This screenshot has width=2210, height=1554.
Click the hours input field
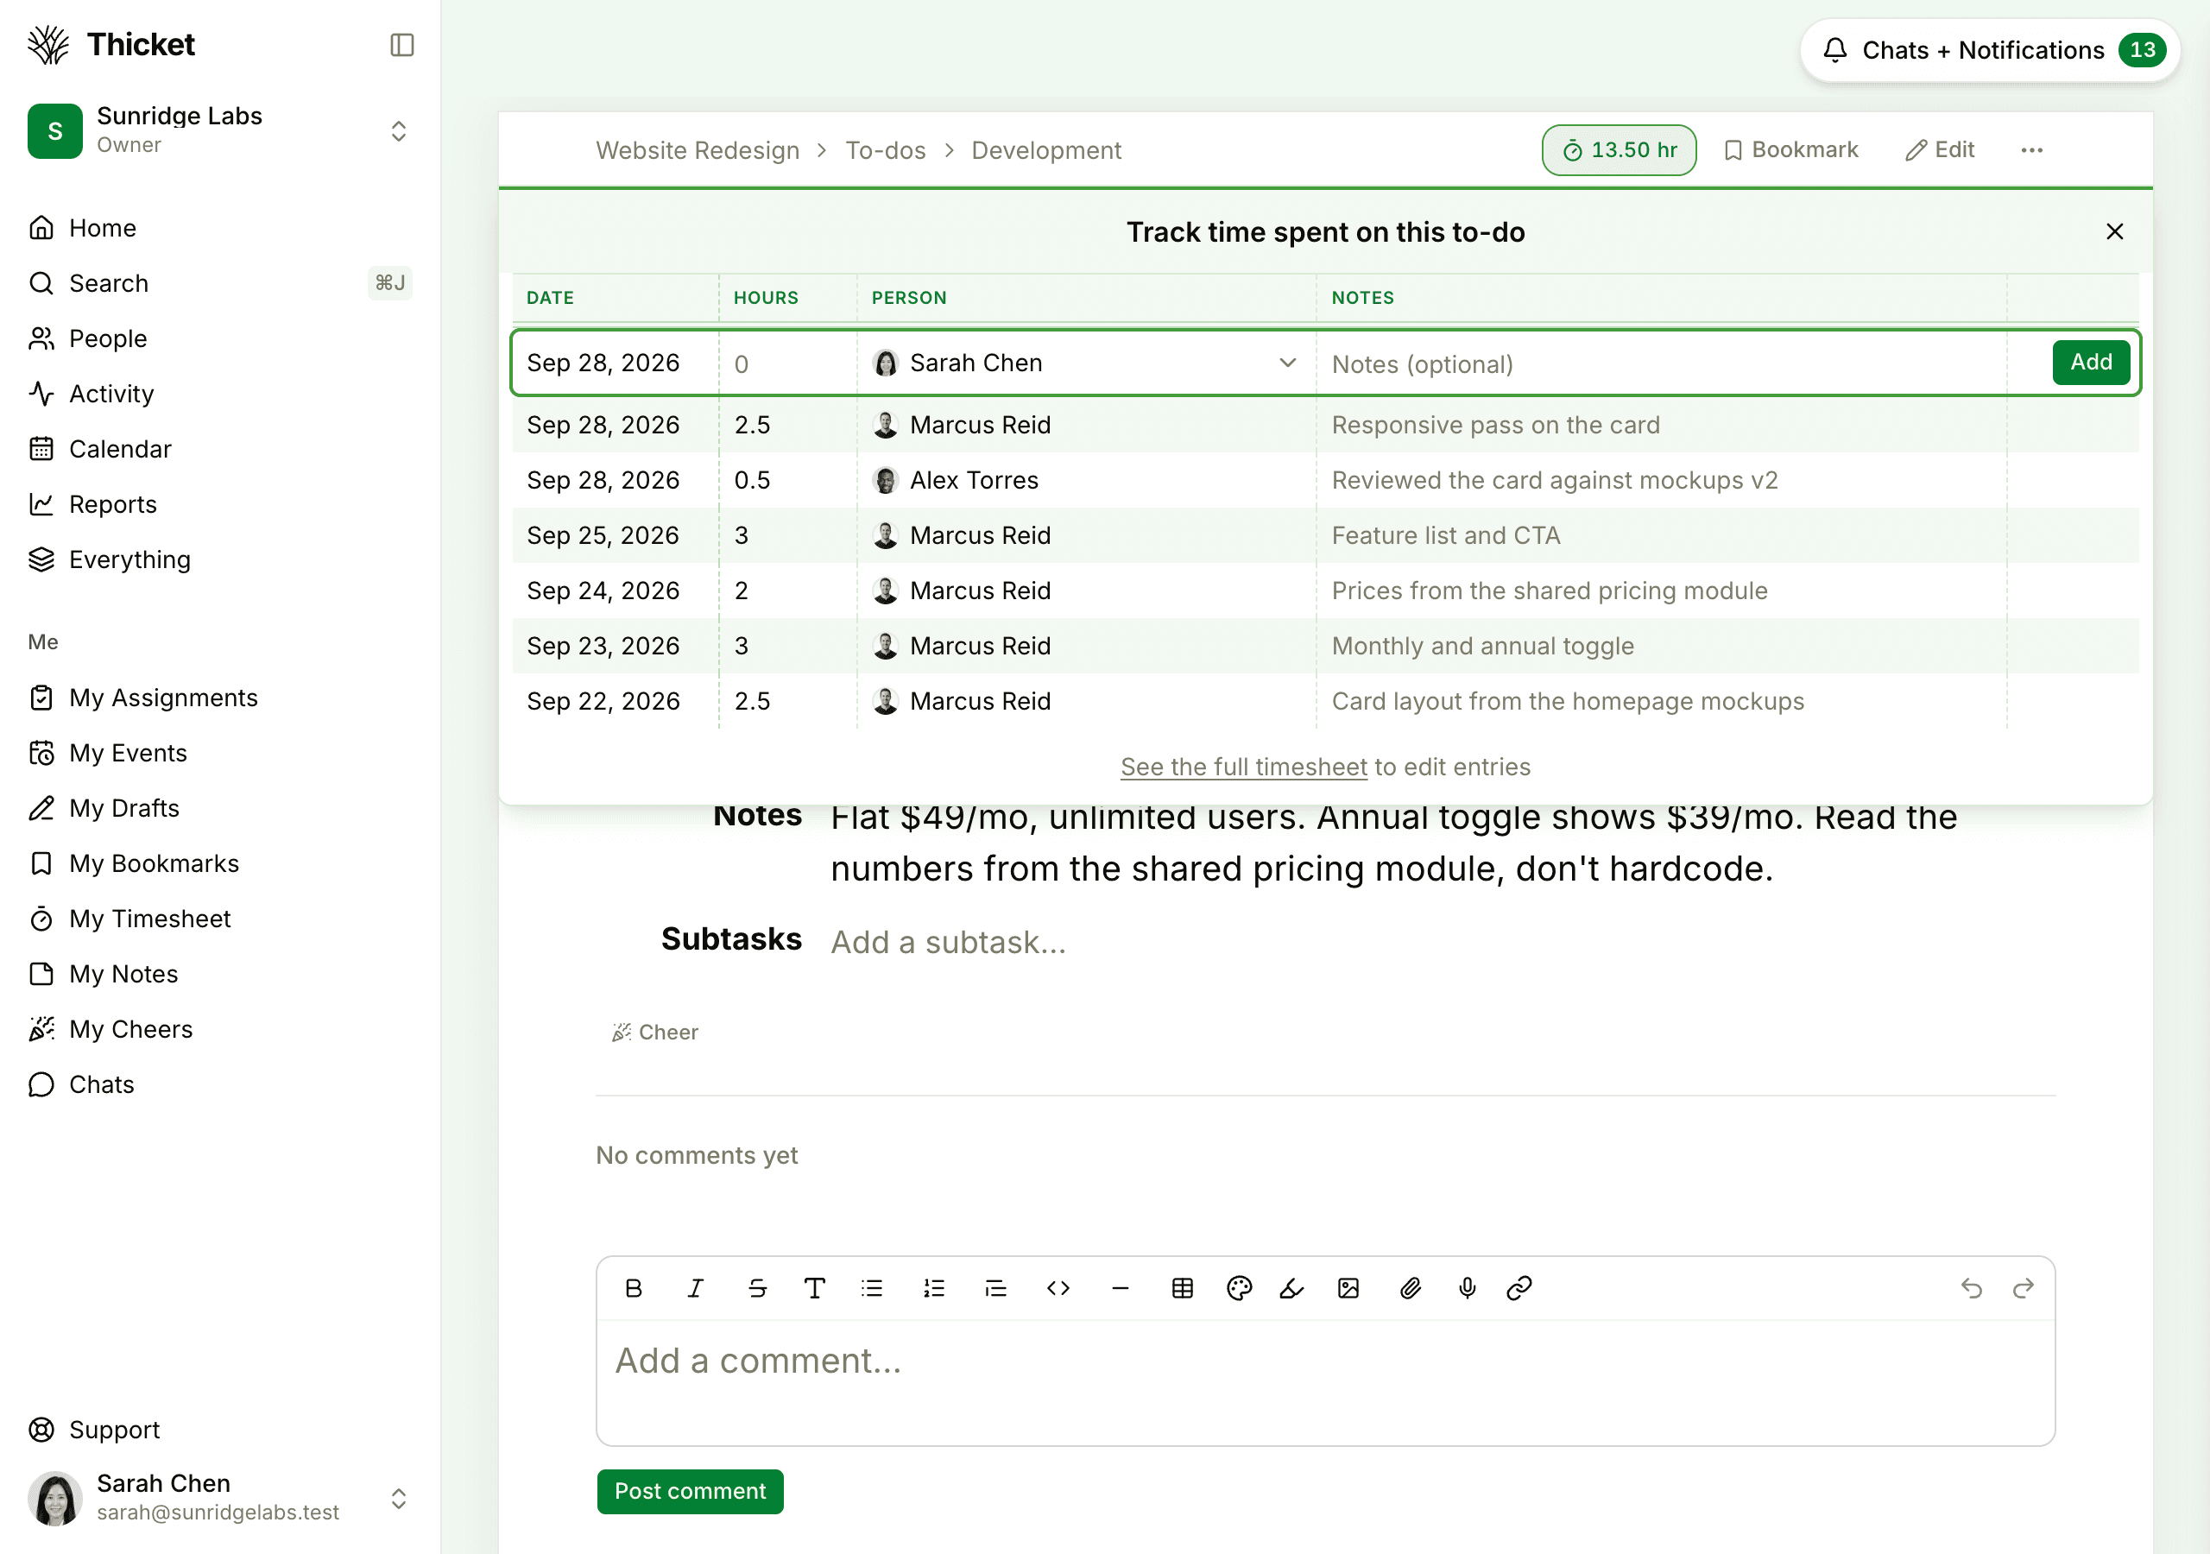coord(787,364)
